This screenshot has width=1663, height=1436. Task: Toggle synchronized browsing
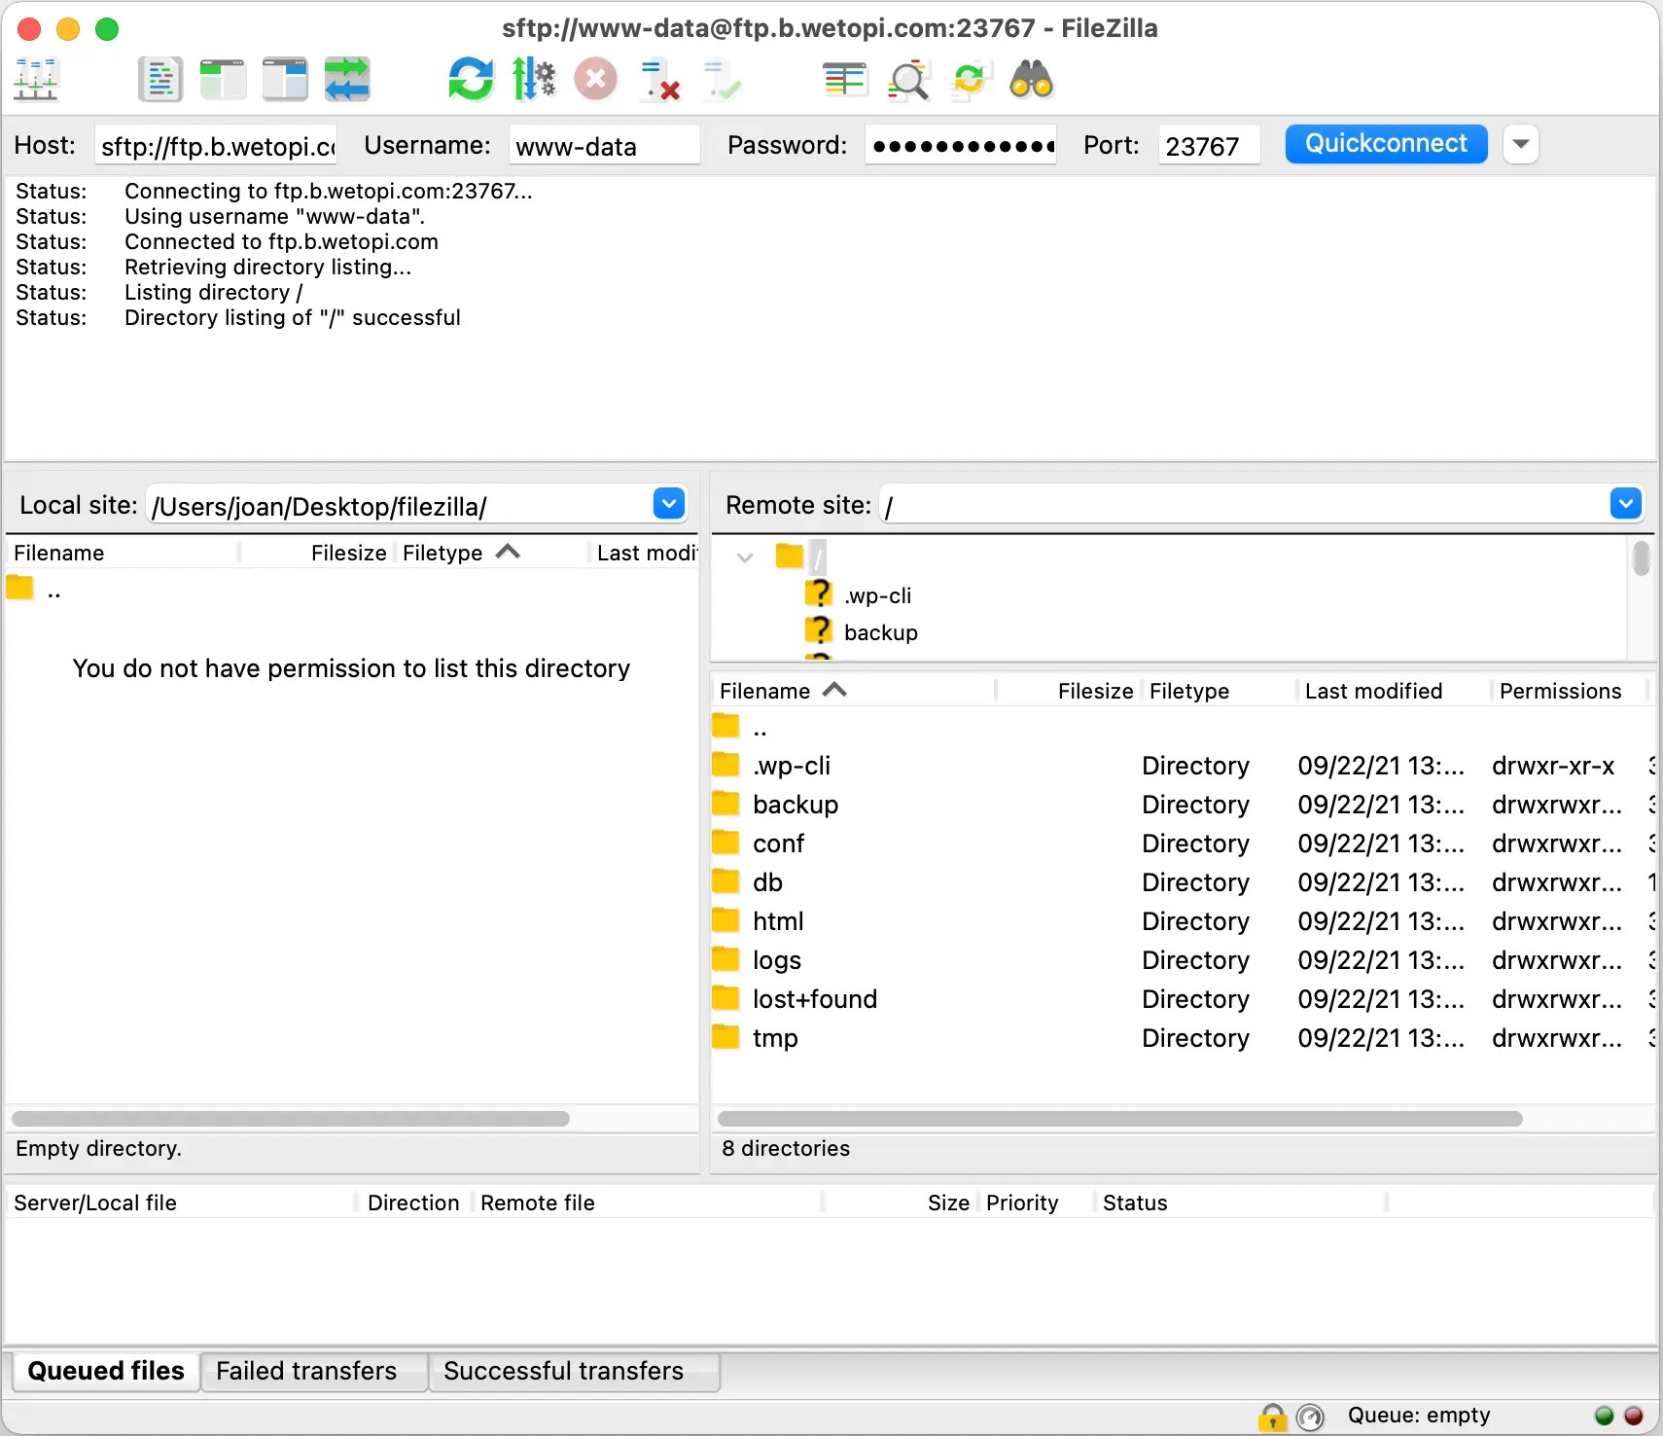tap(970, 79)
